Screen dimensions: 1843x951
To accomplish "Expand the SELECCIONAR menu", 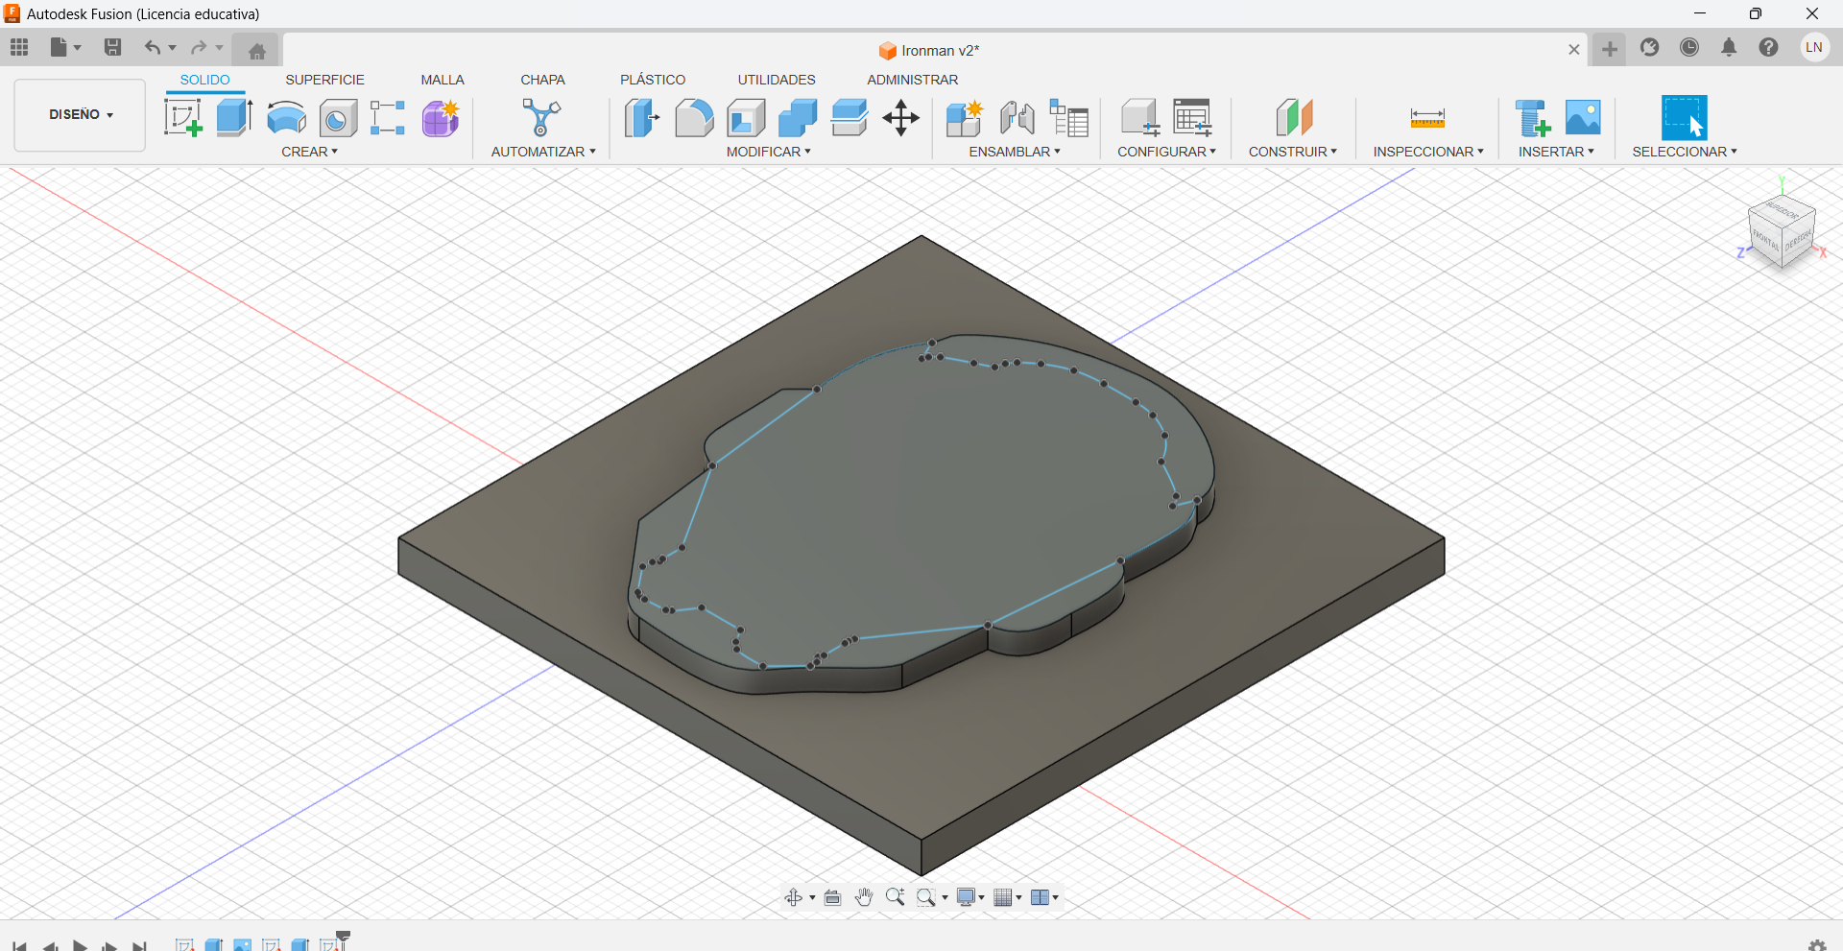I will click(x=1685, y=152).
